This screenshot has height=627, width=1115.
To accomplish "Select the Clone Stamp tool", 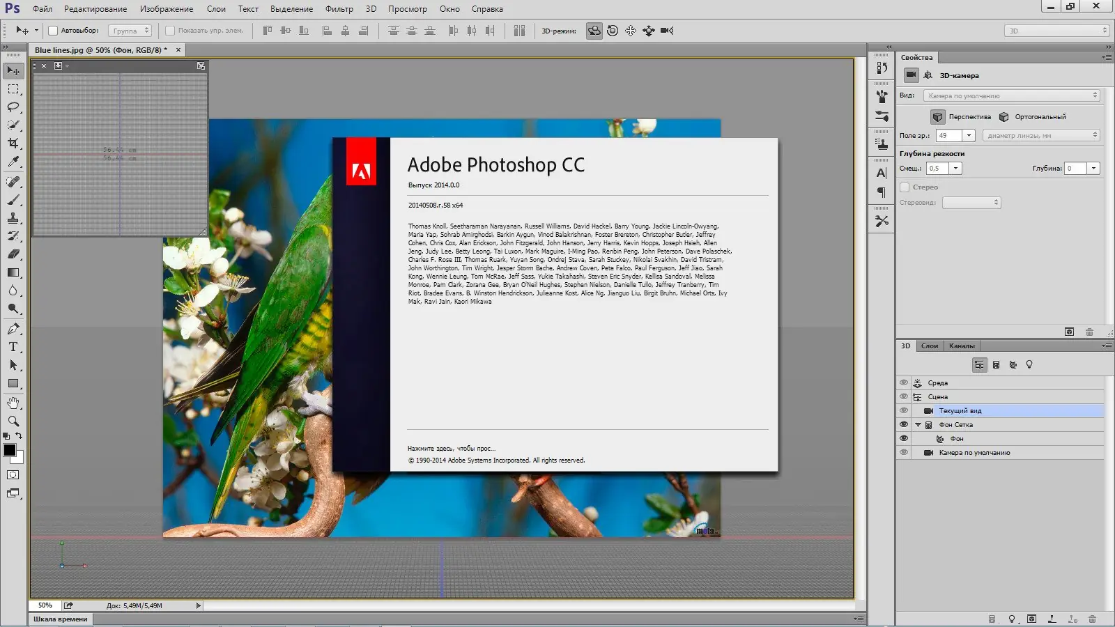I will point(13,218).
